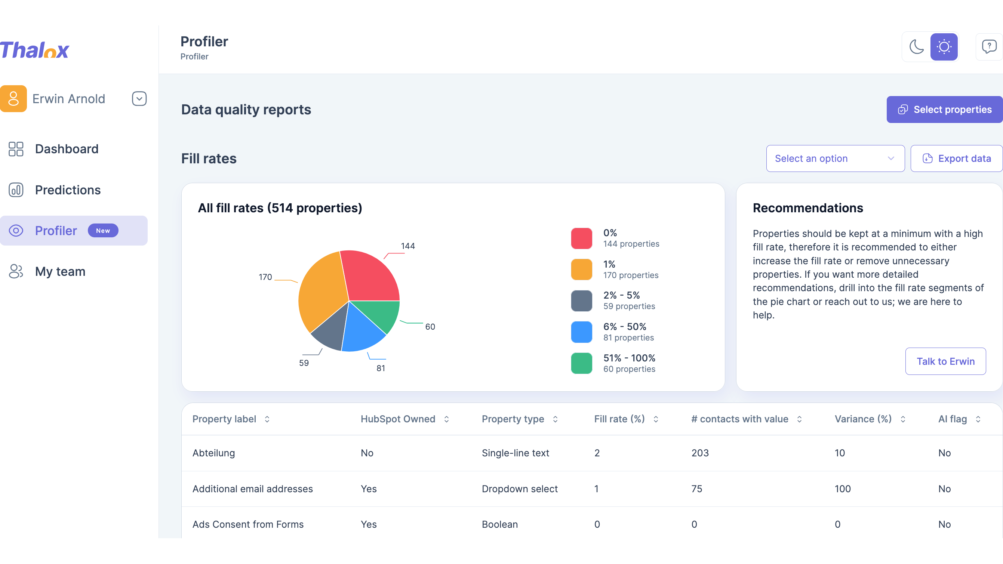This screenshot has width=1003, height=564.
Task: Sort table by Property label
Action: point(231,419)
